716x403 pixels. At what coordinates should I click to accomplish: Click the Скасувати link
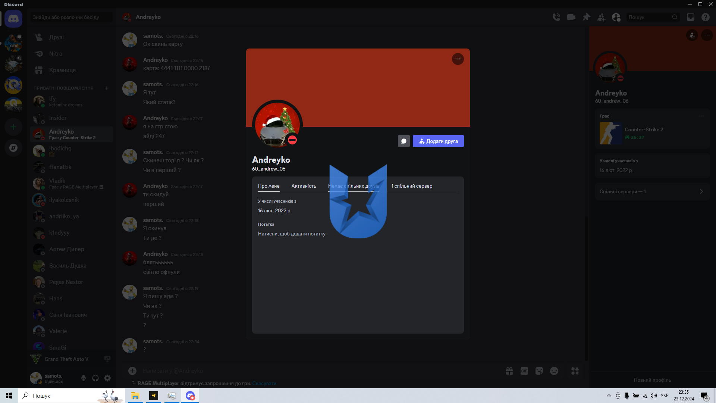click(264, 383)
